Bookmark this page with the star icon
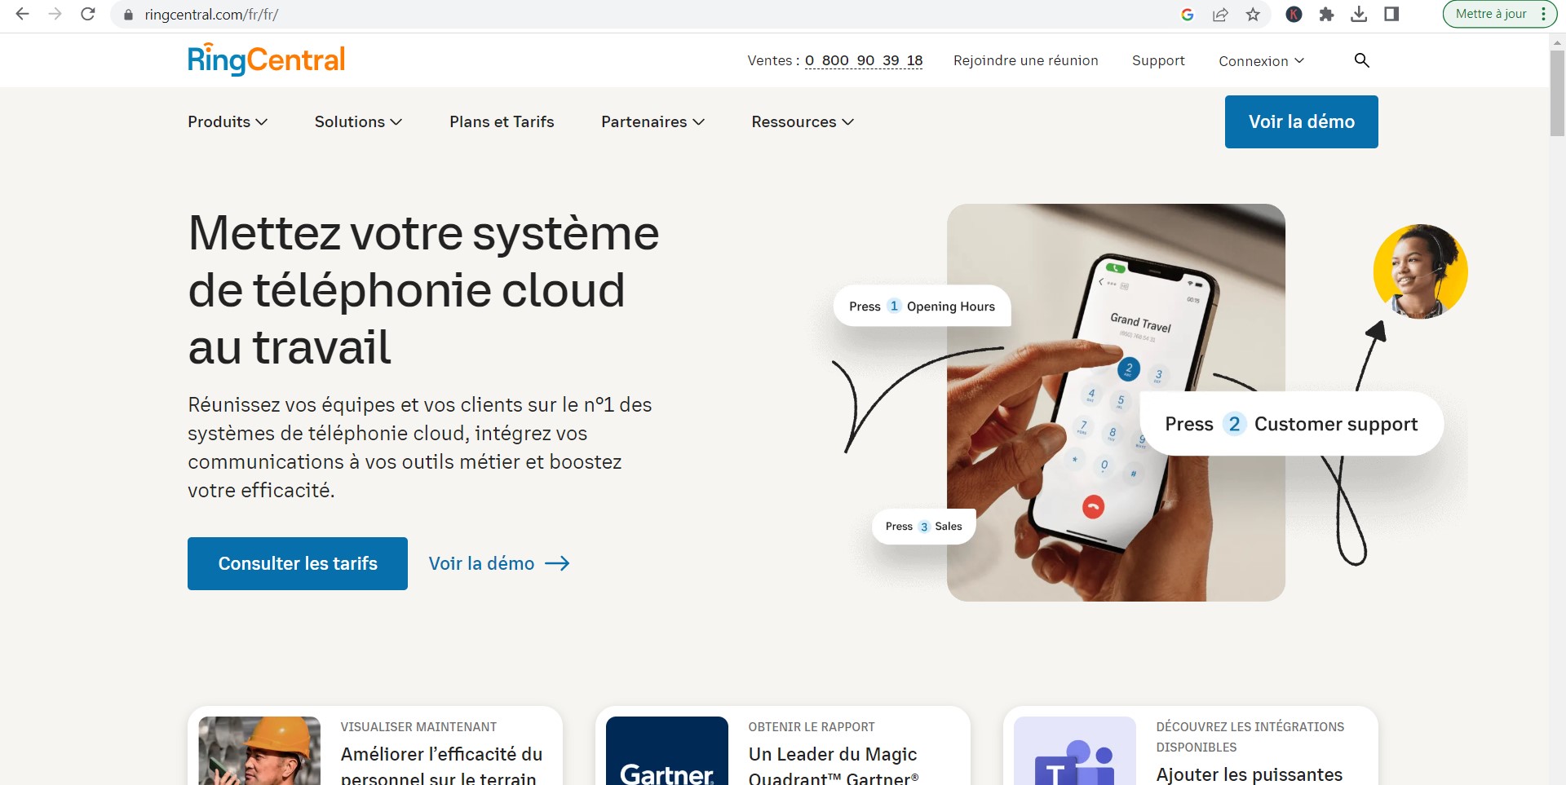Screen dimensions: 1566x785 (x=1253, y=14)
